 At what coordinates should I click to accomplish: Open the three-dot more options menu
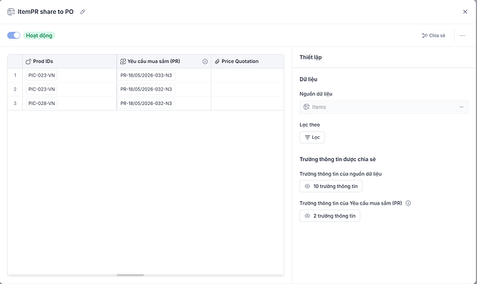pos(462,35)
